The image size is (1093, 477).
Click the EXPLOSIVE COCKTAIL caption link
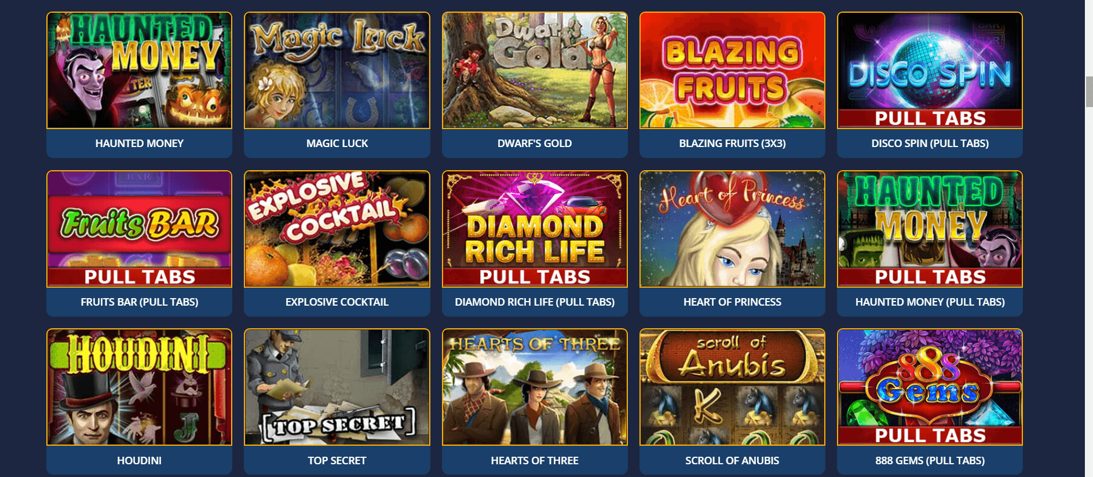(x=337, y=302)
